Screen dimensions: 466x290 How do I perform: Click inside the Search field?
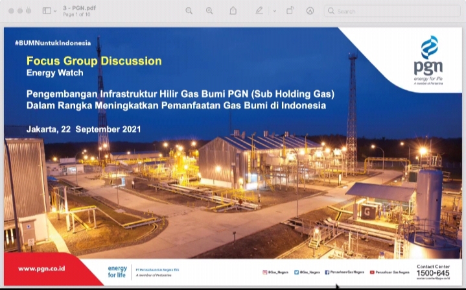tap(392, 11)
